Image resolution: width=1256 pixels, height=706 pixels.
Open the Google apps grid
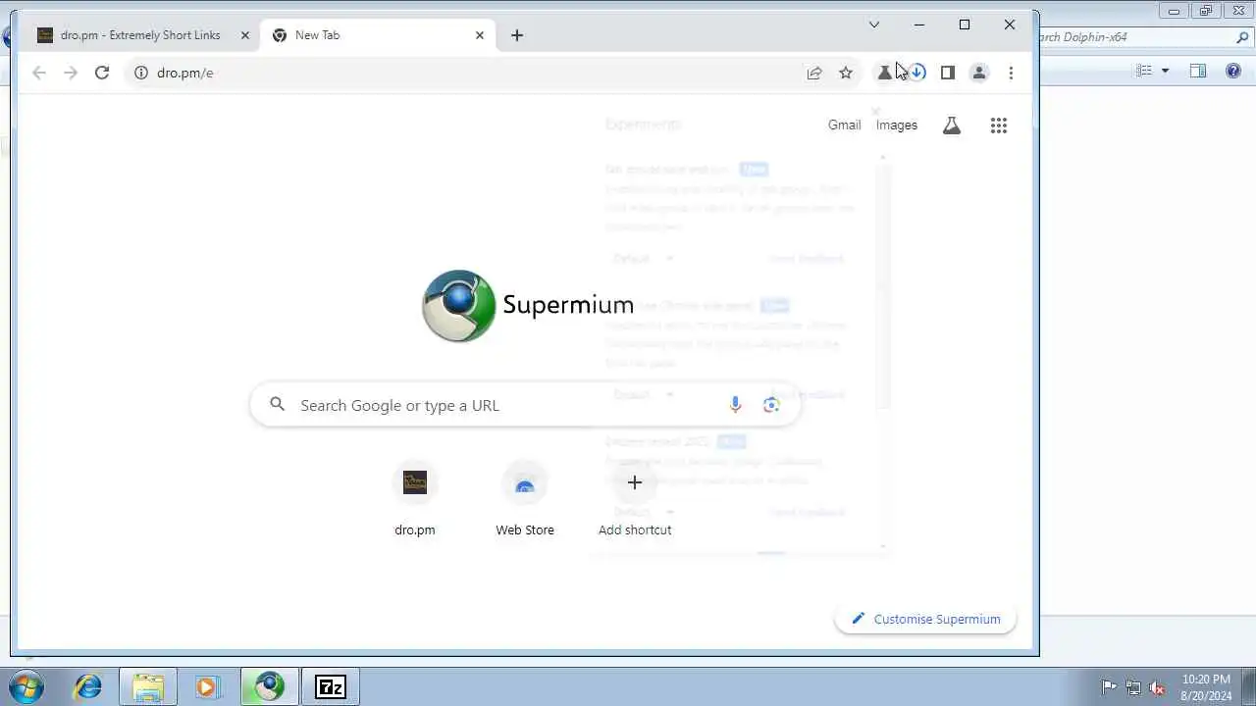(999, 126)
